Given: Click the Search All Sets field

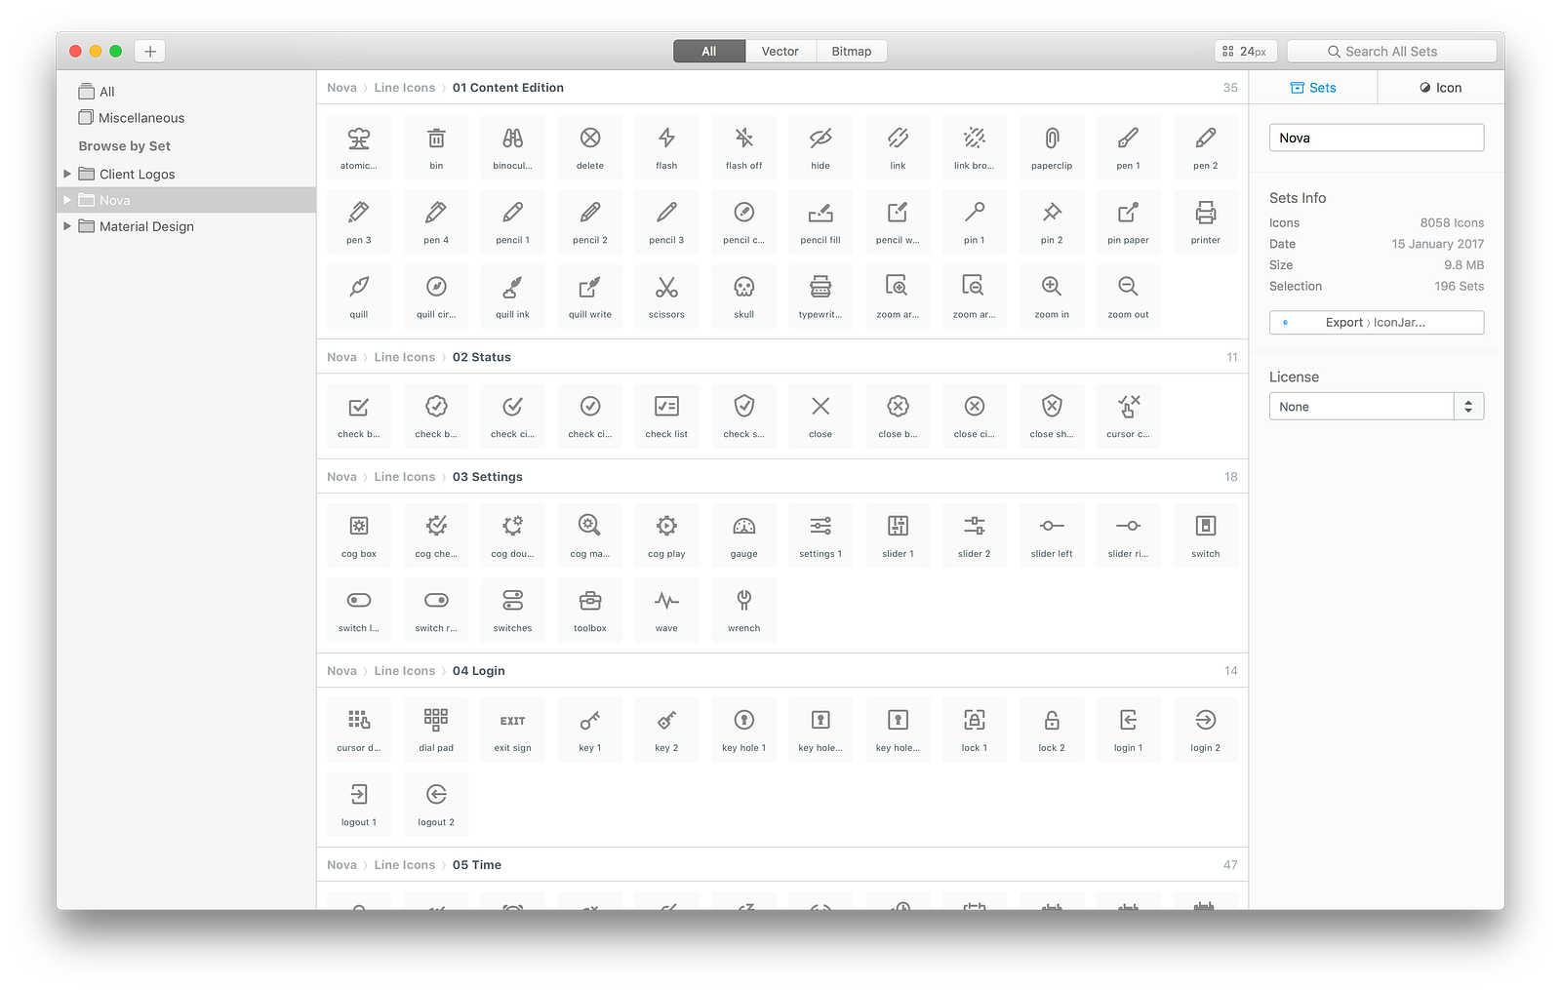Looking at the screenshot, I should click(x=1392, y=52).
